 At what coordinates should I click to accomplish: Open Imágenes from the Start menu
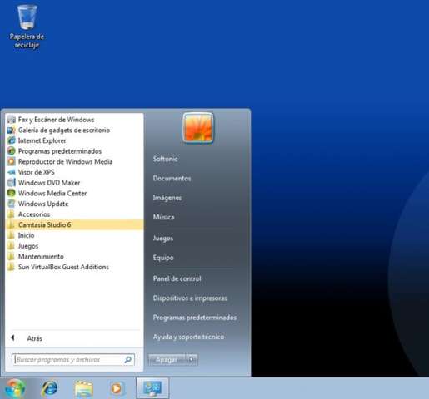pyautogui.click(x=167, y=198)
